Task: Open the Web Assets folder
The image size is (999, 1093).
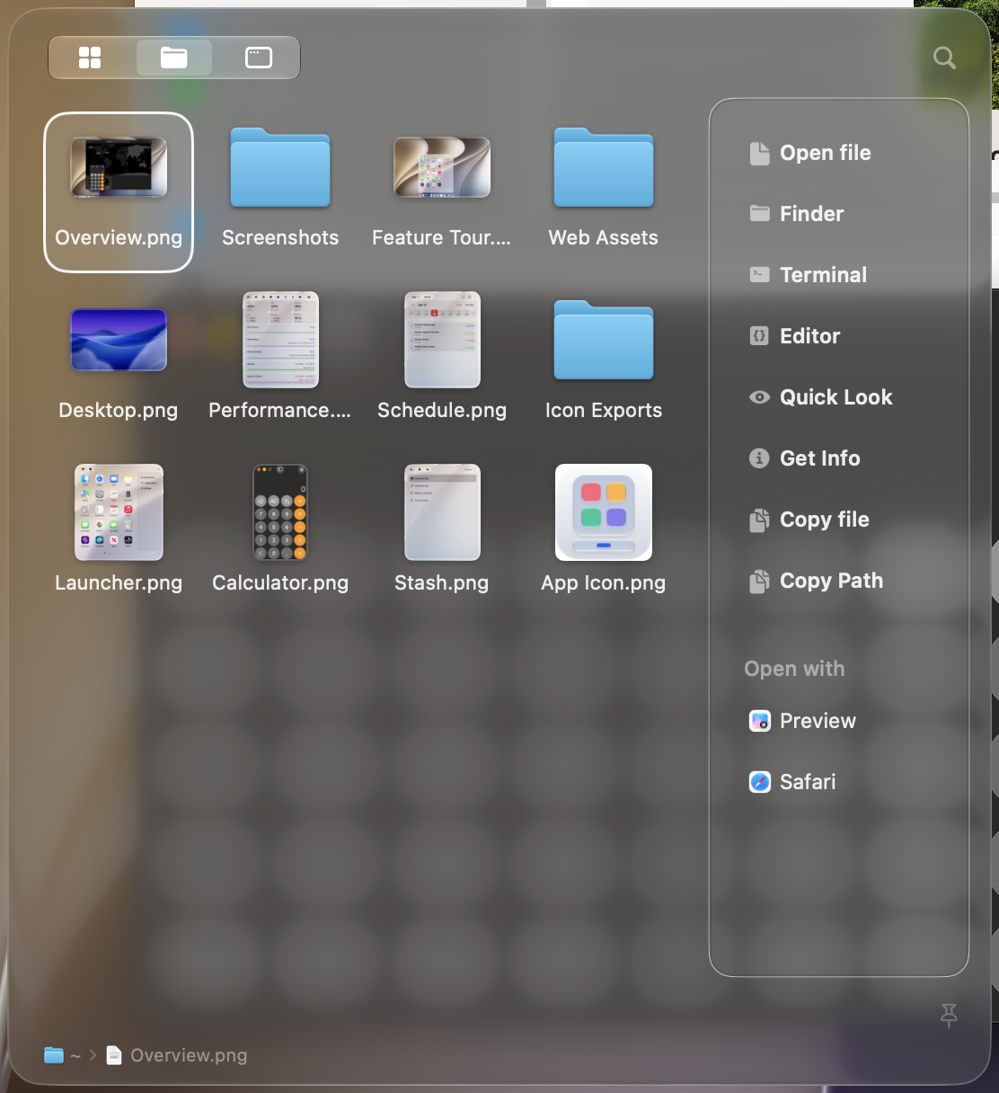Action: (x=604, y=167)
